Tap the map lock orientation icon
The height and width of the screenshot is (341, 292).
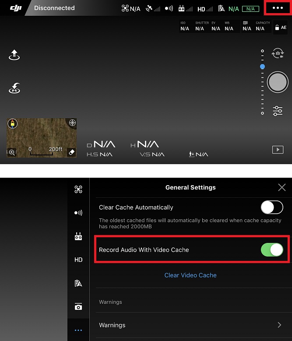pyautogui.click(x=12, y=124)
